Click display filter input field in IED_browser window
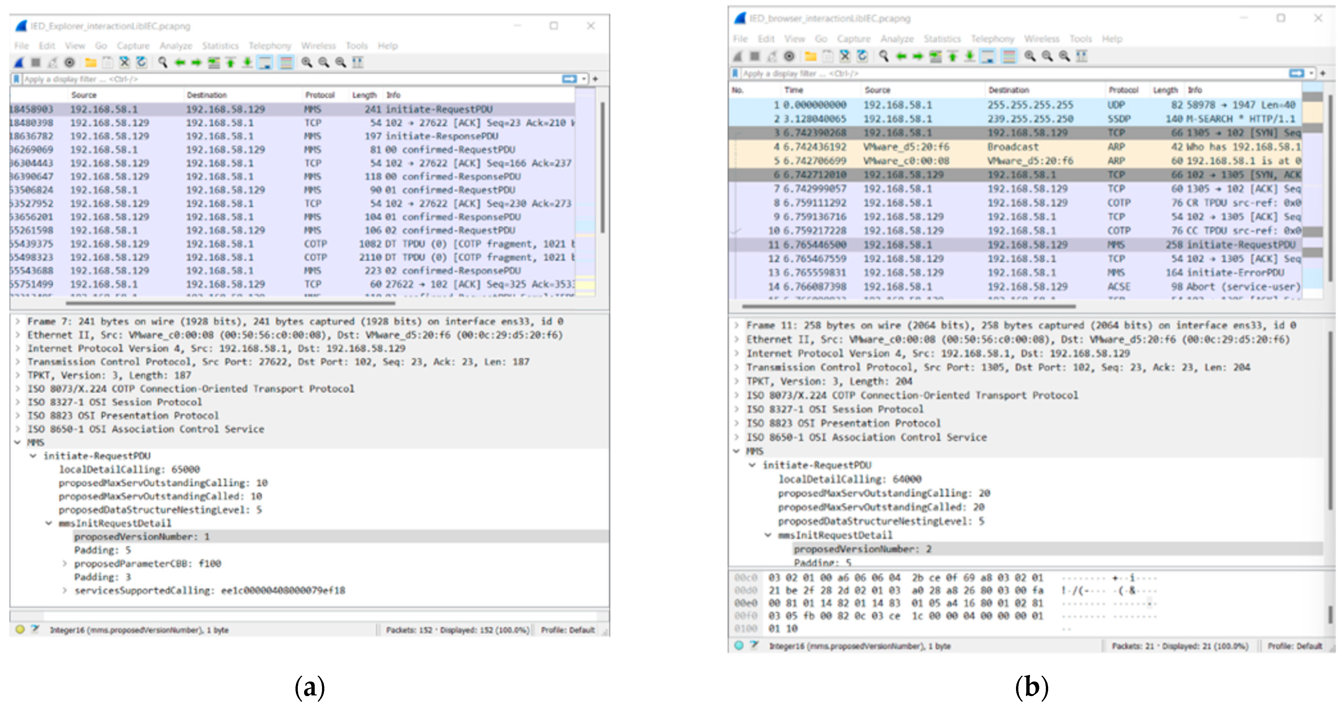This screenshot has height=708, width=1342. [990, 73]
